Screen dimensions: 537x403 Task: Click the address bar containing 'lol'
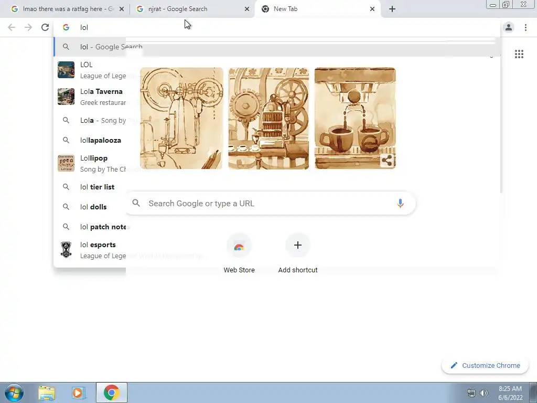click(x=277, y=27)
